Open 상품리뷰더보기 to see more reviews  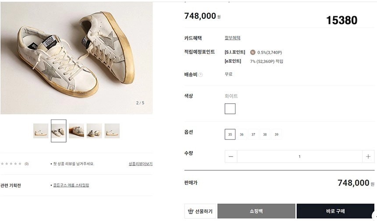tap(140, 164)
